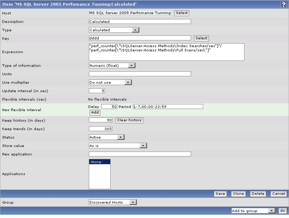Open the Type dropdown showing Calculated
Viewport: 289px width, 218px height.
click(x=114, y=30)
